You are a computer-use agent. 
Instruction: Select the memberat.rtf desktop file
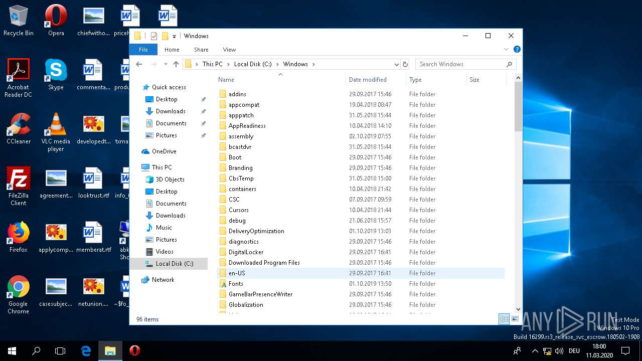[x=93, y=237]
